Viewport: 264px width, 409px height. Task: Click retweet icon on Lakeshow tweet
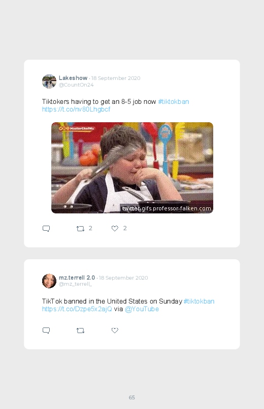(80, 229)
